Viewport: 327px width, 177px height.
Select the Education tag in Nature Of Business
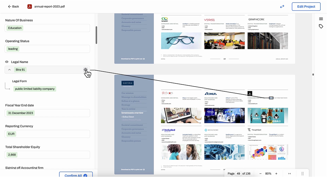[x=15, y=28]
